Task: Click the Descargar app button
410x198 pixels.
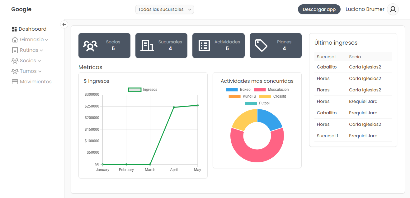Action: tap(319, 9)
